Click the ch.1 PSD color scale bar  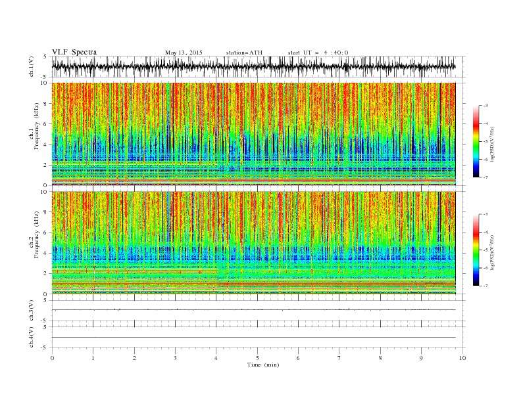coord(476,141)
